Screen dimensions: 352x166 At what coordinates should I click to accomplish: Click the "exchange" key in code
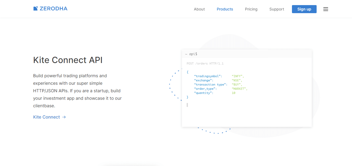(x=203, y=80)
